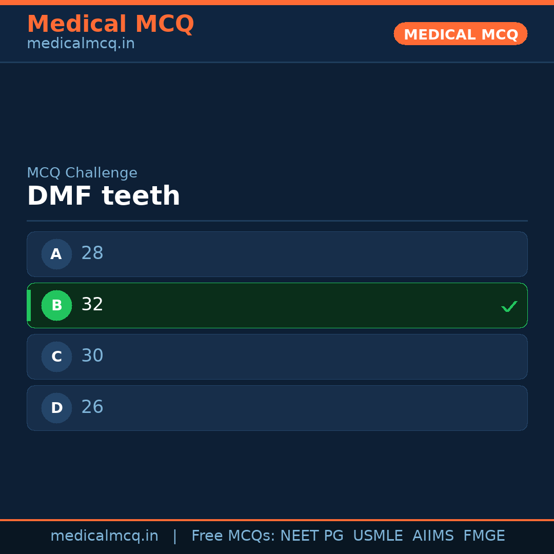
Task: Expand the DMF teeth question heading
Action: click(x=104, y=195)
